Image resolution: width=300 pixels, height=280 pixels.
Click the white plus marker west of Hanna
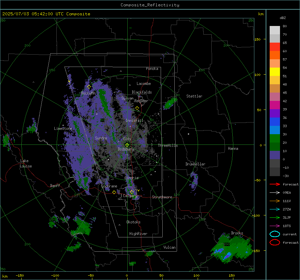coord(188,134)
